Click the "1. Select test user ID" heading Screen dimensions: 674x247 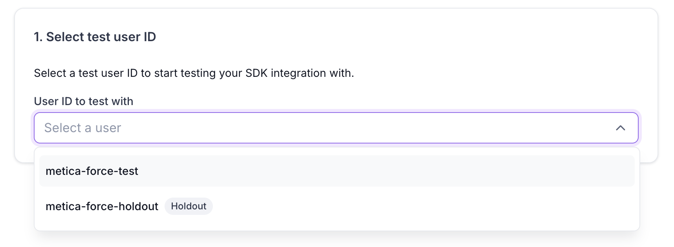(95, 37)
